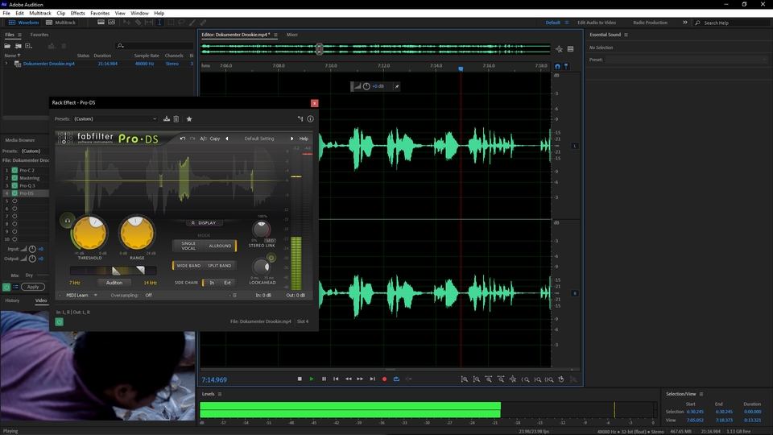Open the Multitrack menu
Viewport: 773px width, 435px height.
40,14
